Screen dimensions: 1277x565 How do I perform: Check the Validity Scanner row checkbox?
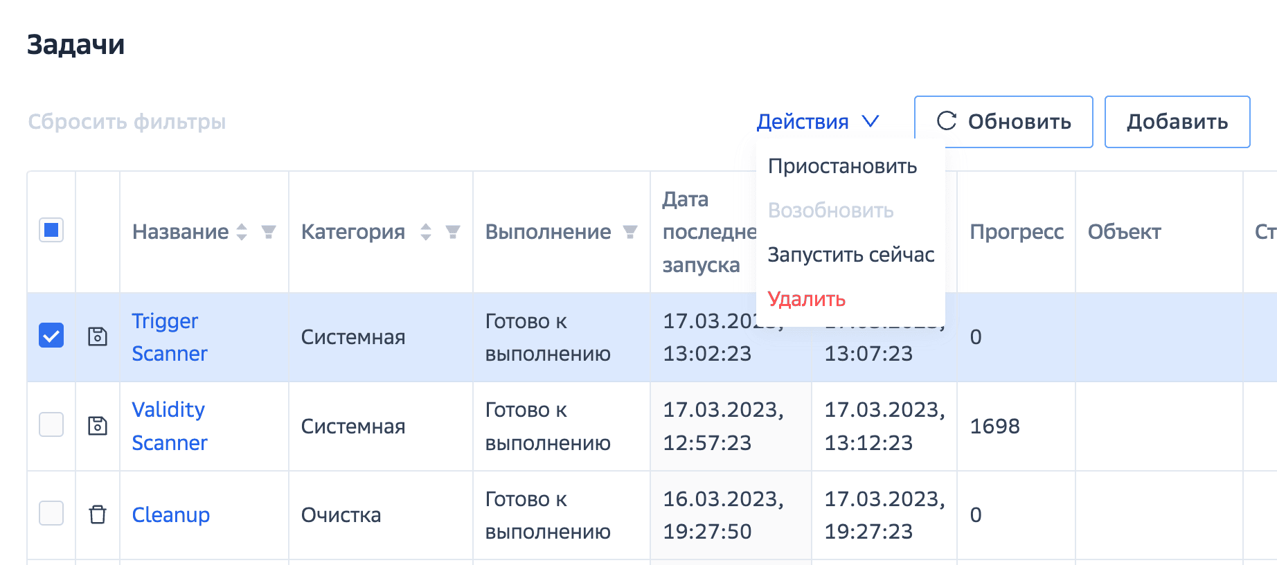[51, 424]
